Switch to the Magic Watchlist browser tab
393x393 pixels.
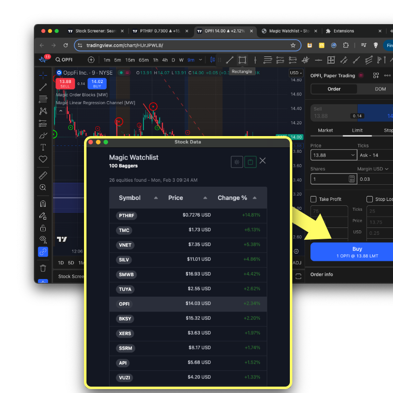288,30
